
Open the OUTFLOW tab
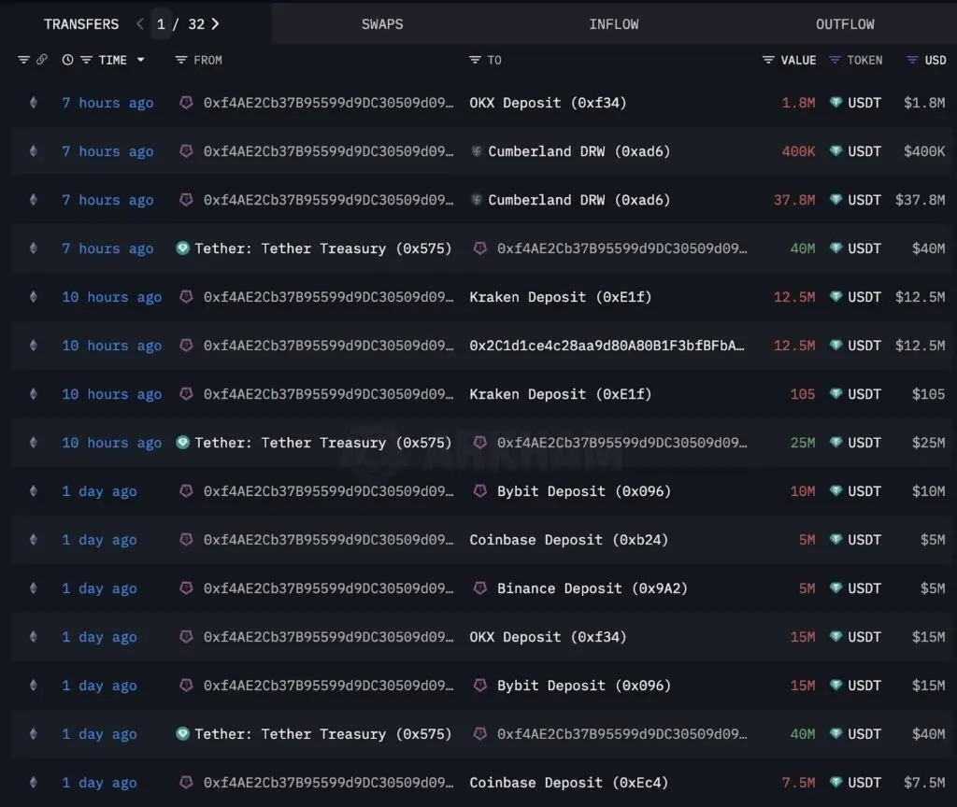click(x=844, y=23)
